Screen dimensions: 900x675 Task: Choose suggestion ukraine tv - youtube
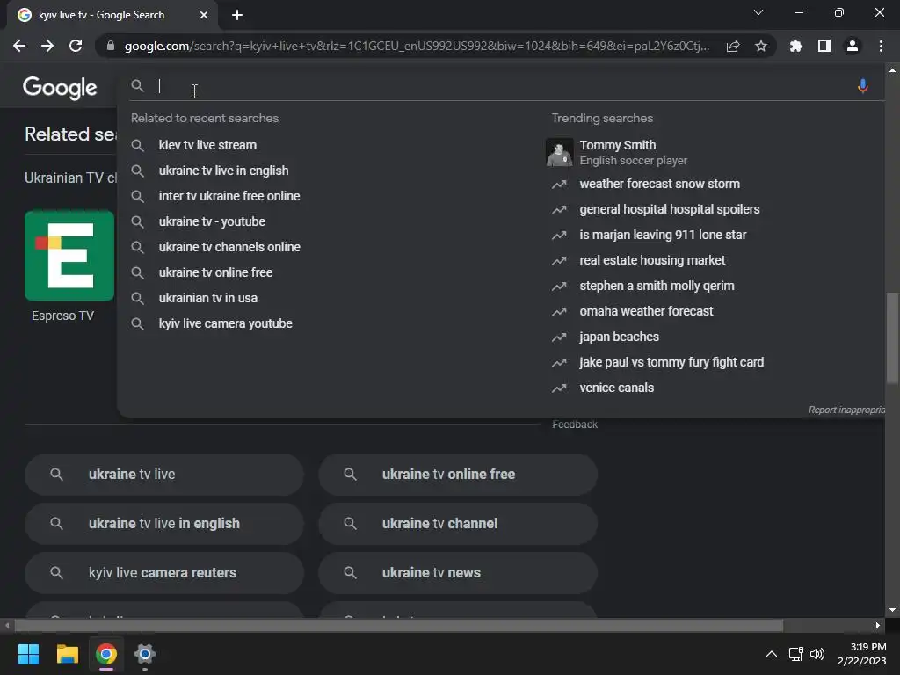click(212, 221)
